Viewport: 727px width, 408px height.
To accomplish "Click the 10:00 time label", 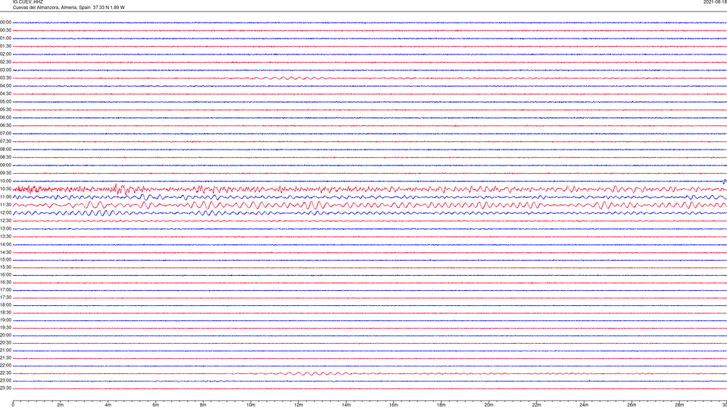I will (x=5, y=181).
